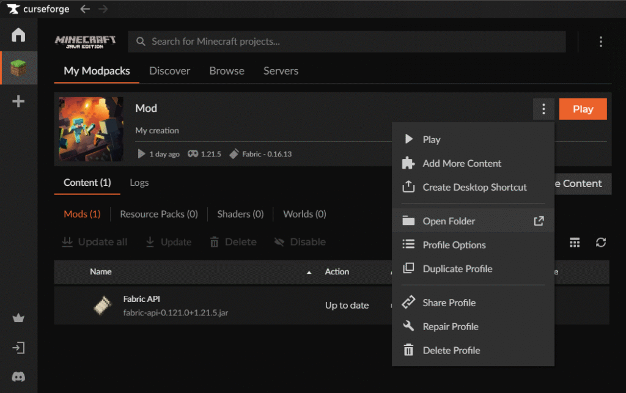The width and height of the screenshot is (626, 393).
Task: Click the Update button in the toolbar
Action: click(x=169, y=242)
